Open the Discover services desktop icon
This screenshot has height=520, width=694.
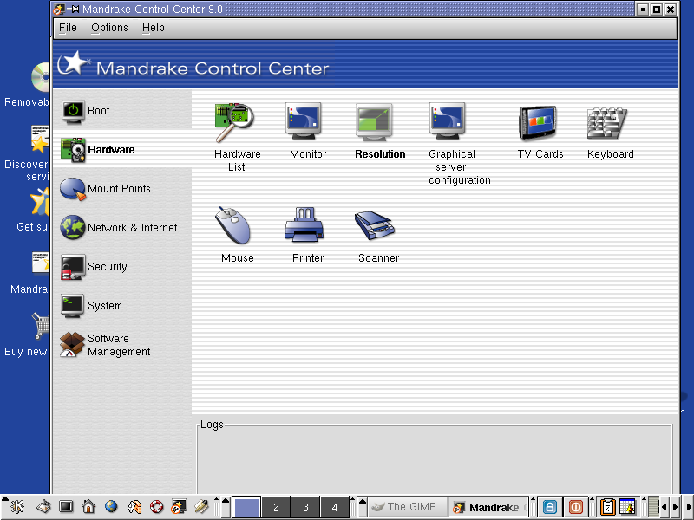click(x=27, y=153)
